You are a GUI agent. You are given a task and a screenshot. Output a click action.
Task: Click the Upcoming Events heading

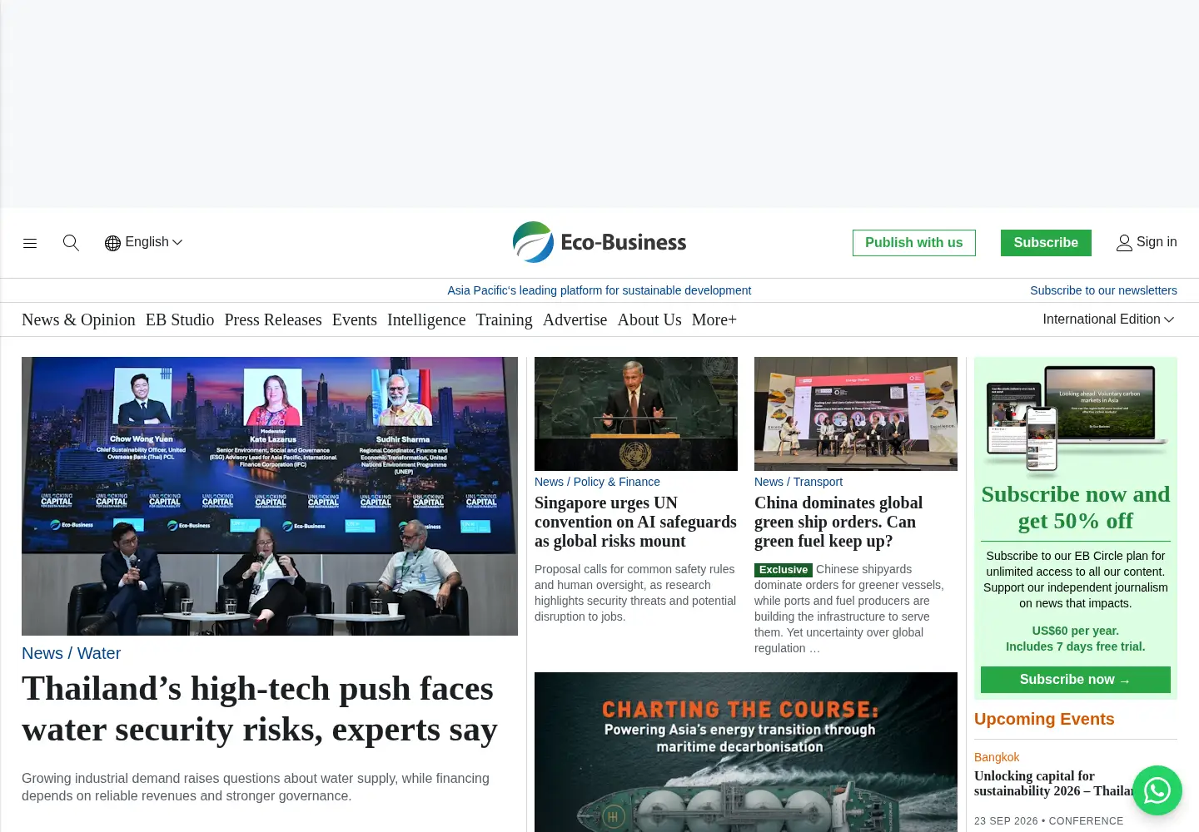point(1044,719)
